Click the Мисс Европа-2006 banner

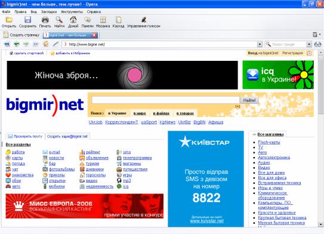click(x=85, y=206)
